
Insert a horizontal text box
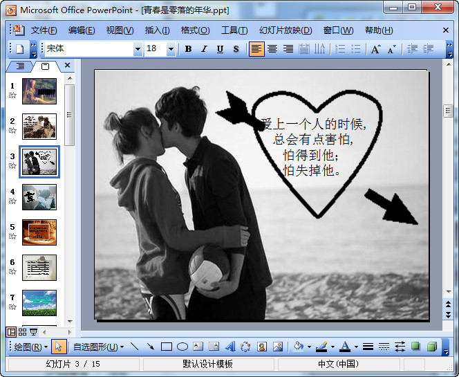[198, 347]
